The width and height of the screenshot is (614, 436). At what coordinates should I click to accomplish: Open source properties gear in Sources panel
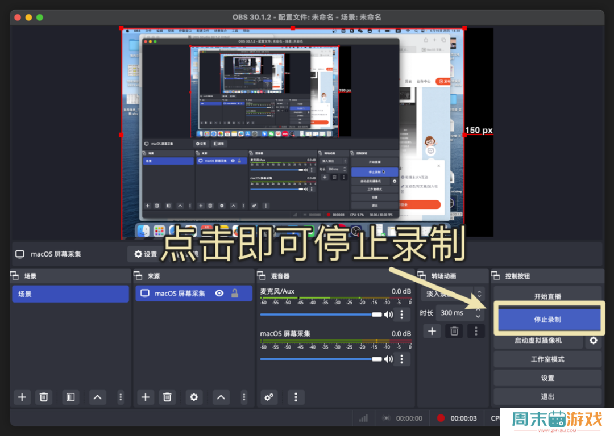[194, 397]
